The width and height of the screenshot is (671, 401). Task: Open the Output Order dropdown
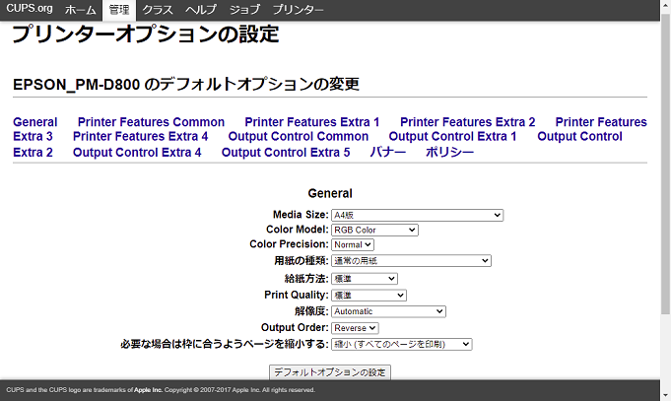pos(355,328)
